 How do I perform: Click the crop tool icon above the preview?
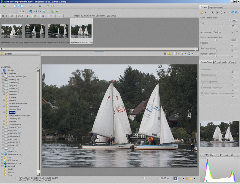(x=189, y=54)
